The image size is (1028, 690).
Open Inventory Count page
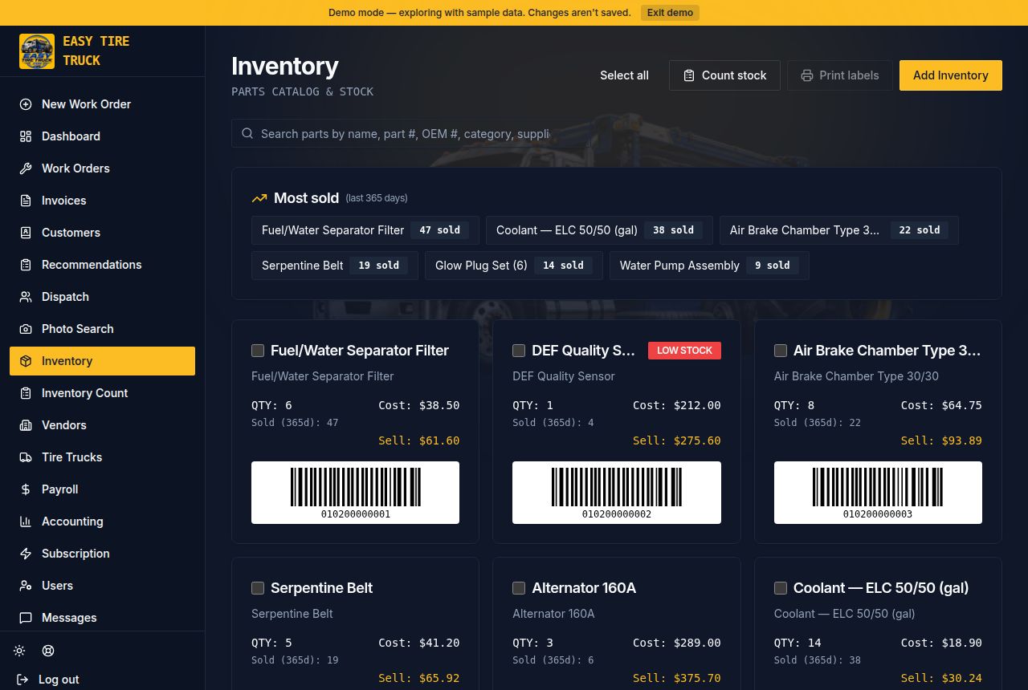point(102,393)
